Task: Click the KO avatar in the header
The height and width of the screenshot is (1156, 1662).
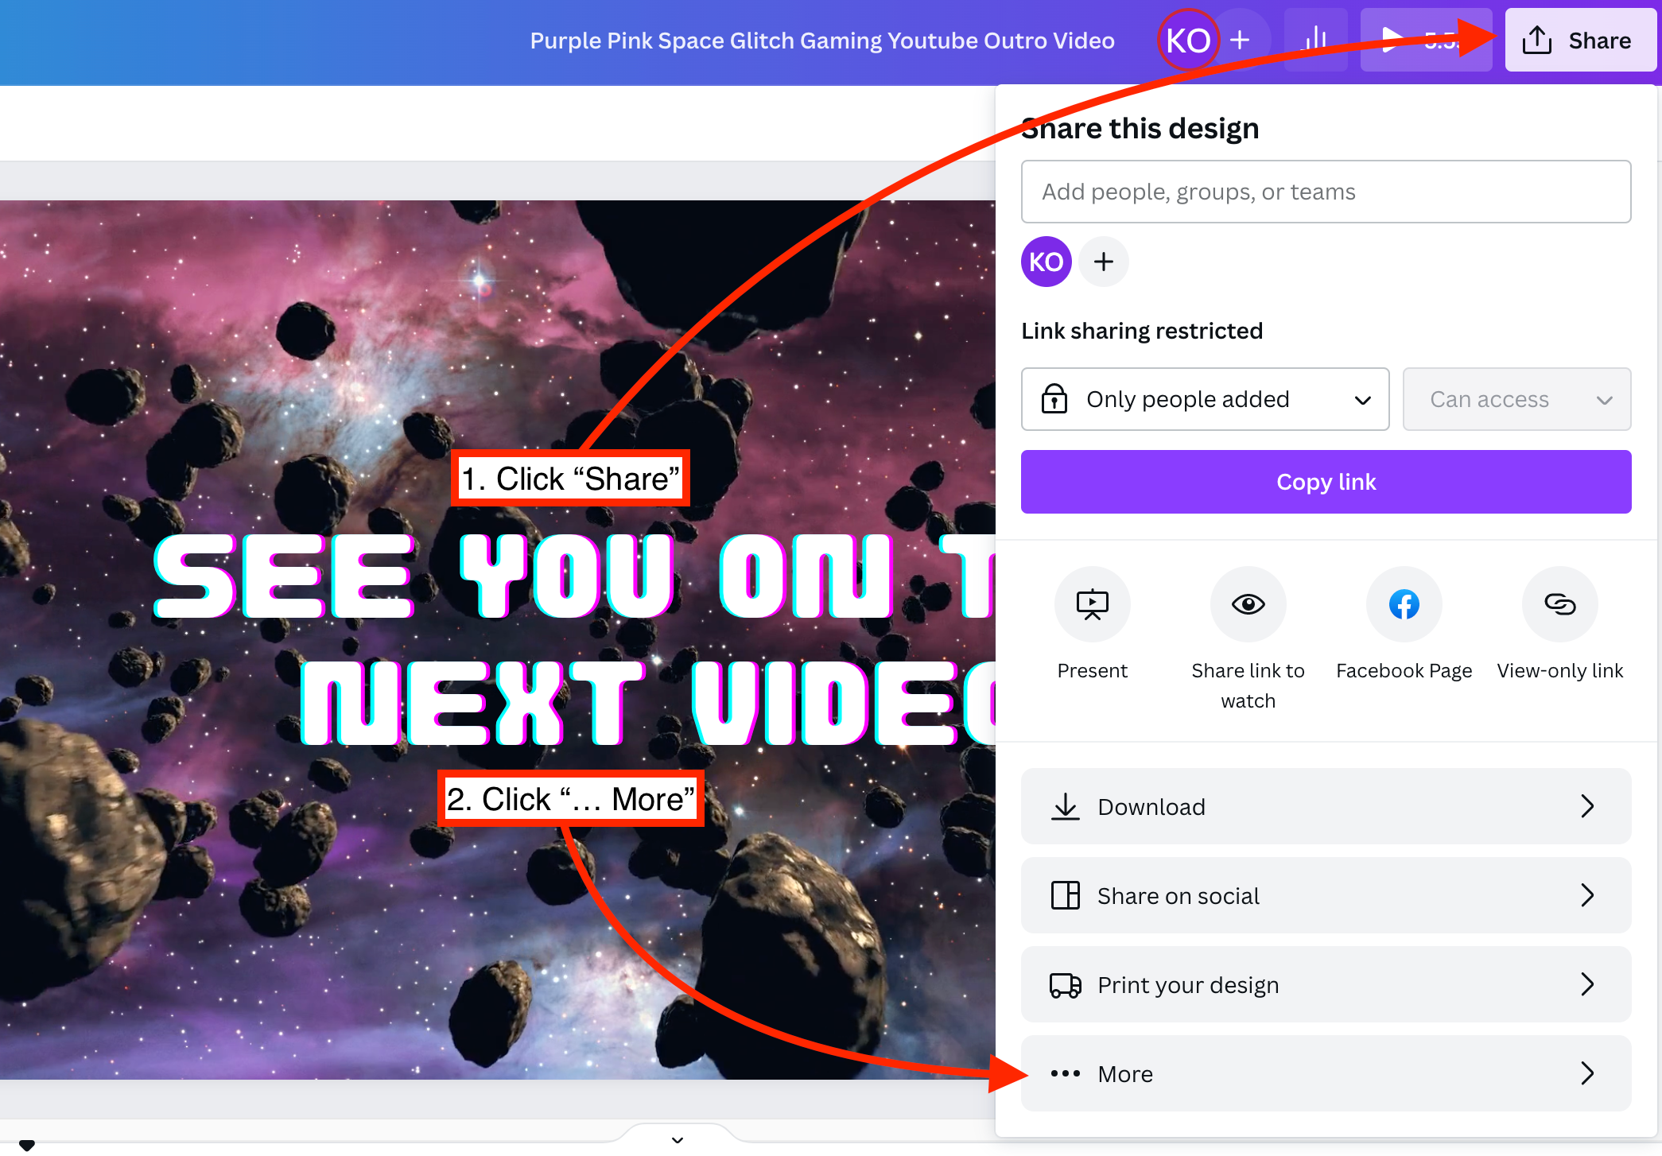Action: coord(1188,40)
